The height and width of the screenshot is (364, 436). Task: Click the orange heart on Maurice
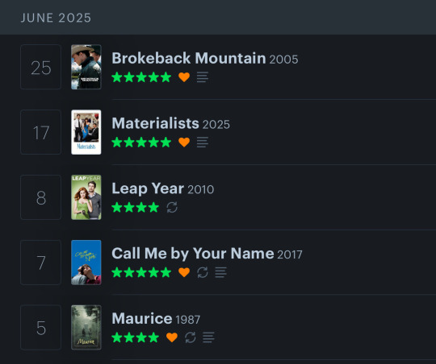pos(172,337)
